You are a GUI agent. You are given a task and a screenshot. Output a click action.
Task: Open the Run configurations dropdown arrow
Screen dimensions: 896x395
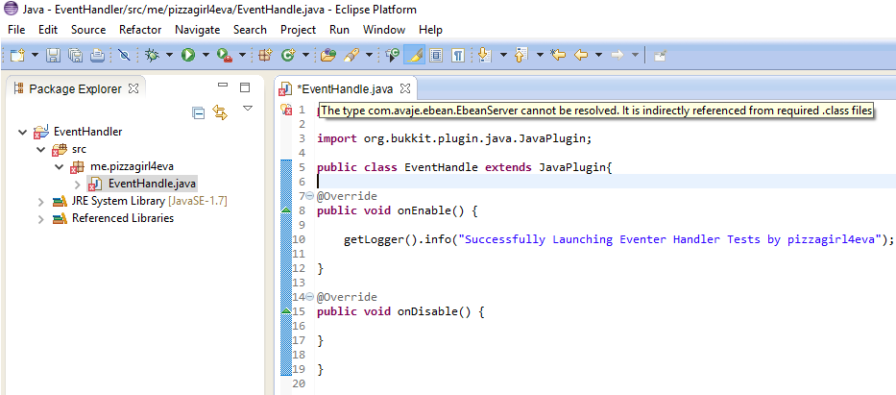point(206,56)
